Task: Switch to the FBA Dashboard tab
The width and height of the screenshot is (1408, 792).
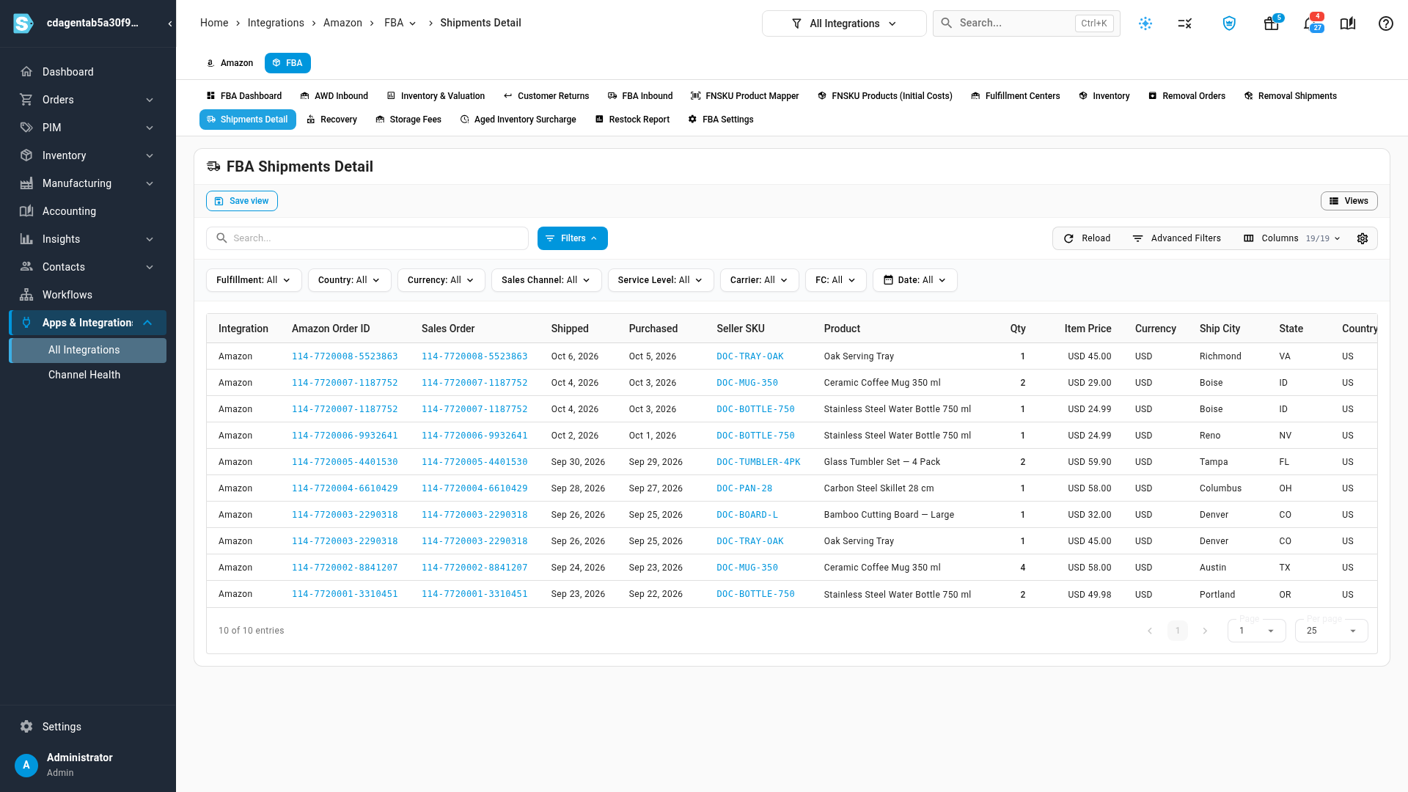Action: [244, 96]
